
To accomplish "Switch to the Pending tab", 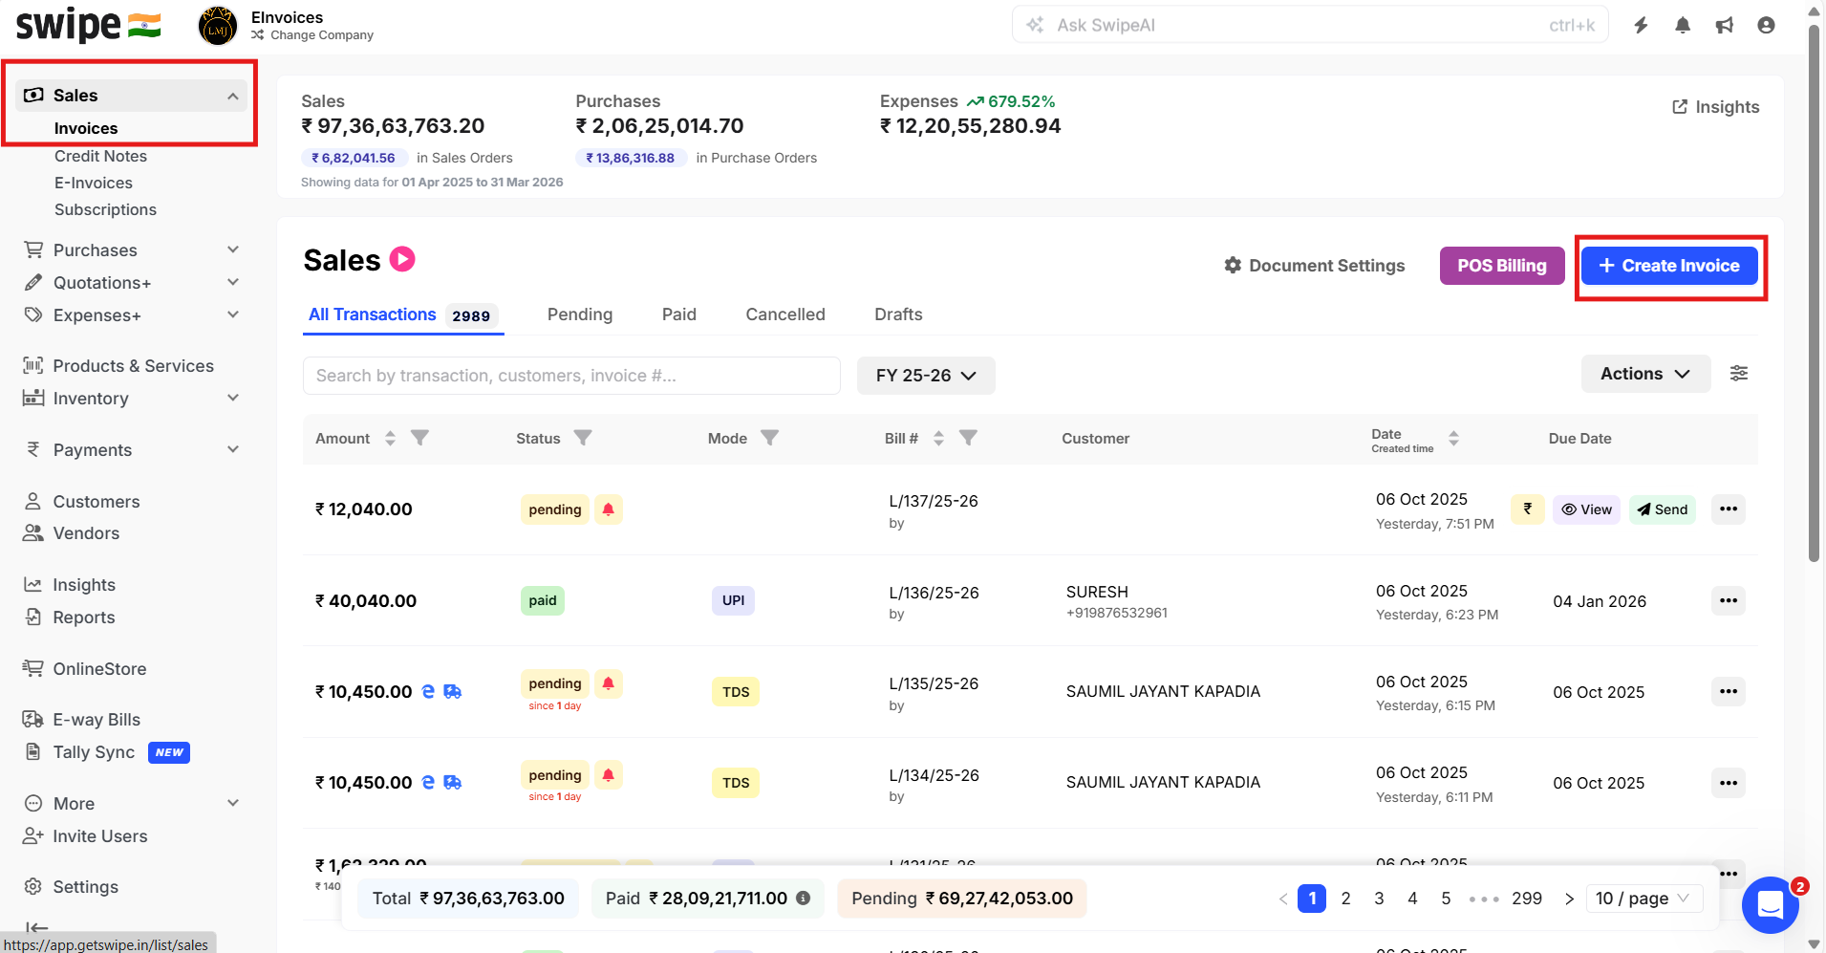I will tap(579, 314).
